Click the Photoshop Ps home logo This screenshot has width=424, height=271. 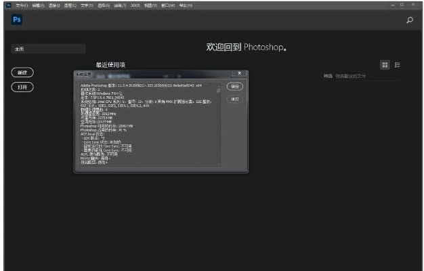coord(17,20)
